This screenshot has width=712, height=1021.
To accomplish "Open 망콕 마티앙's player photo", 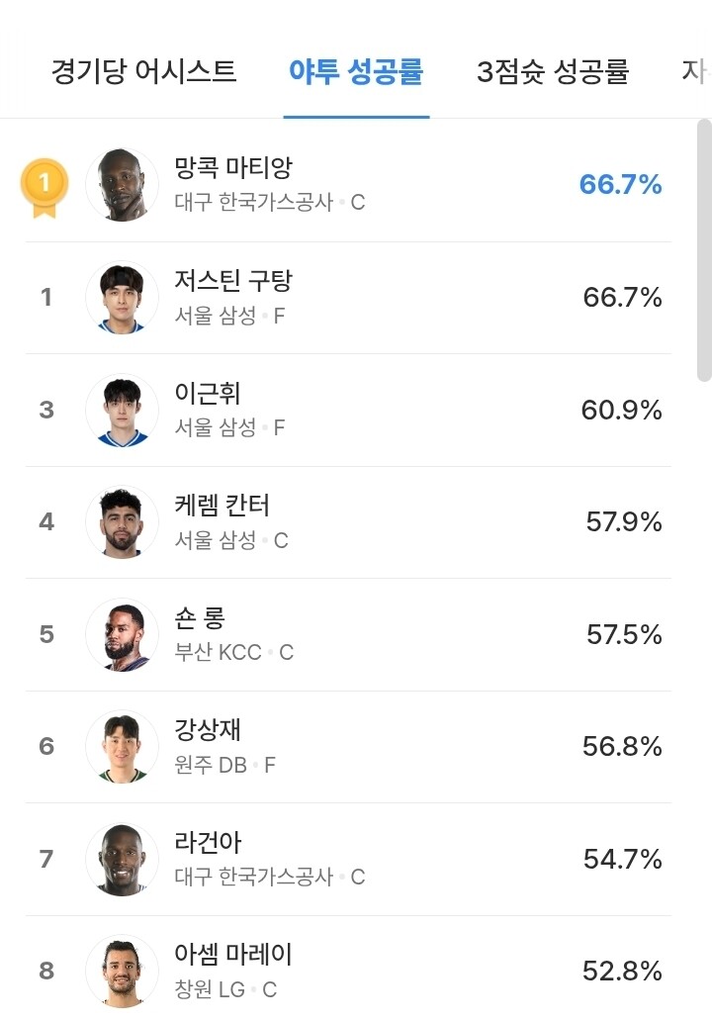I will (x=122, y=185).
